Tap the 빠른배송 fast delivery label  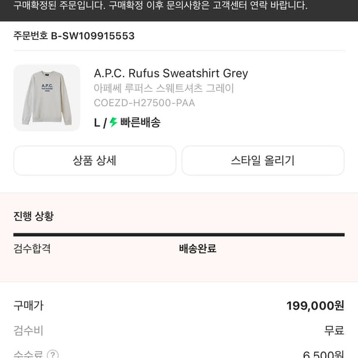140,122
